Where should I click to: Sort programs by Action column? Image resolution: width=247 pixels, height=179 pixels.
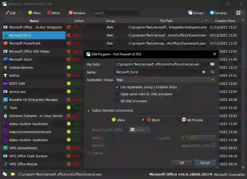pyautogui.click(x=79, y=21)
